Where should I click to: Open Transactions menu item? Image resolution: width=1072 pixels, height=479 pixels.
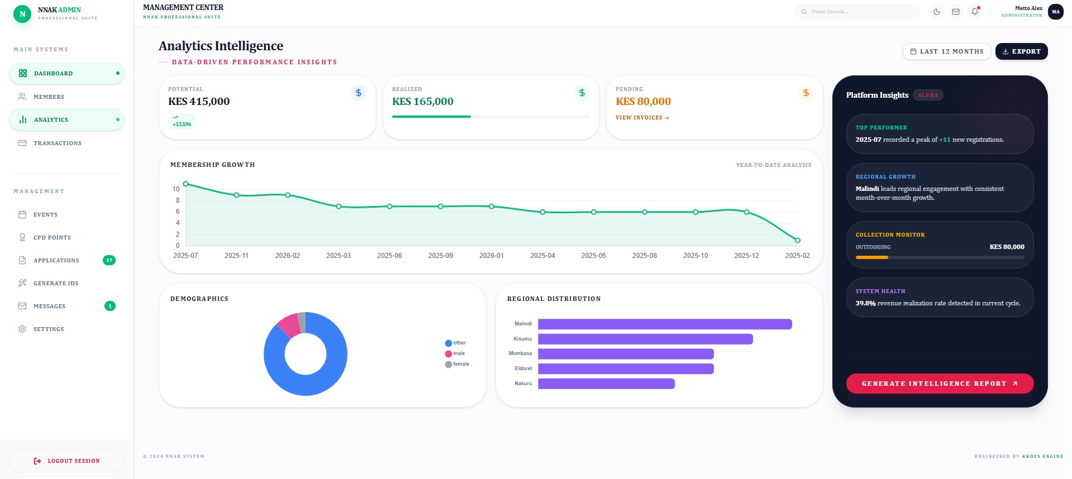click(x=57, y=143)
